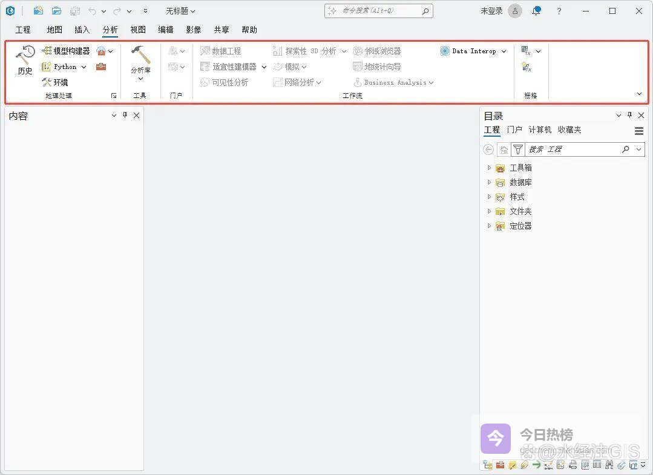Open the geoprocessing History button
653x475 pixels.
tap(25, 60)
